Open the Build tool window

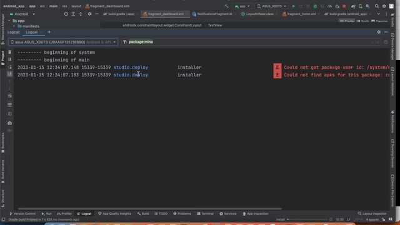point(143,214)
